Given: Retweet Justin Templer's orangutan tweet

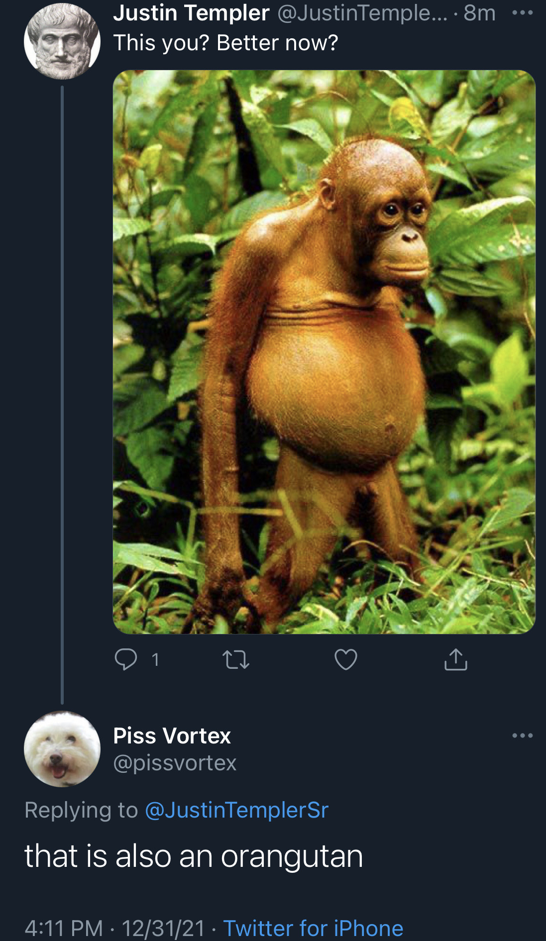Looking at the screenshot, I should [x=235, y=660].
